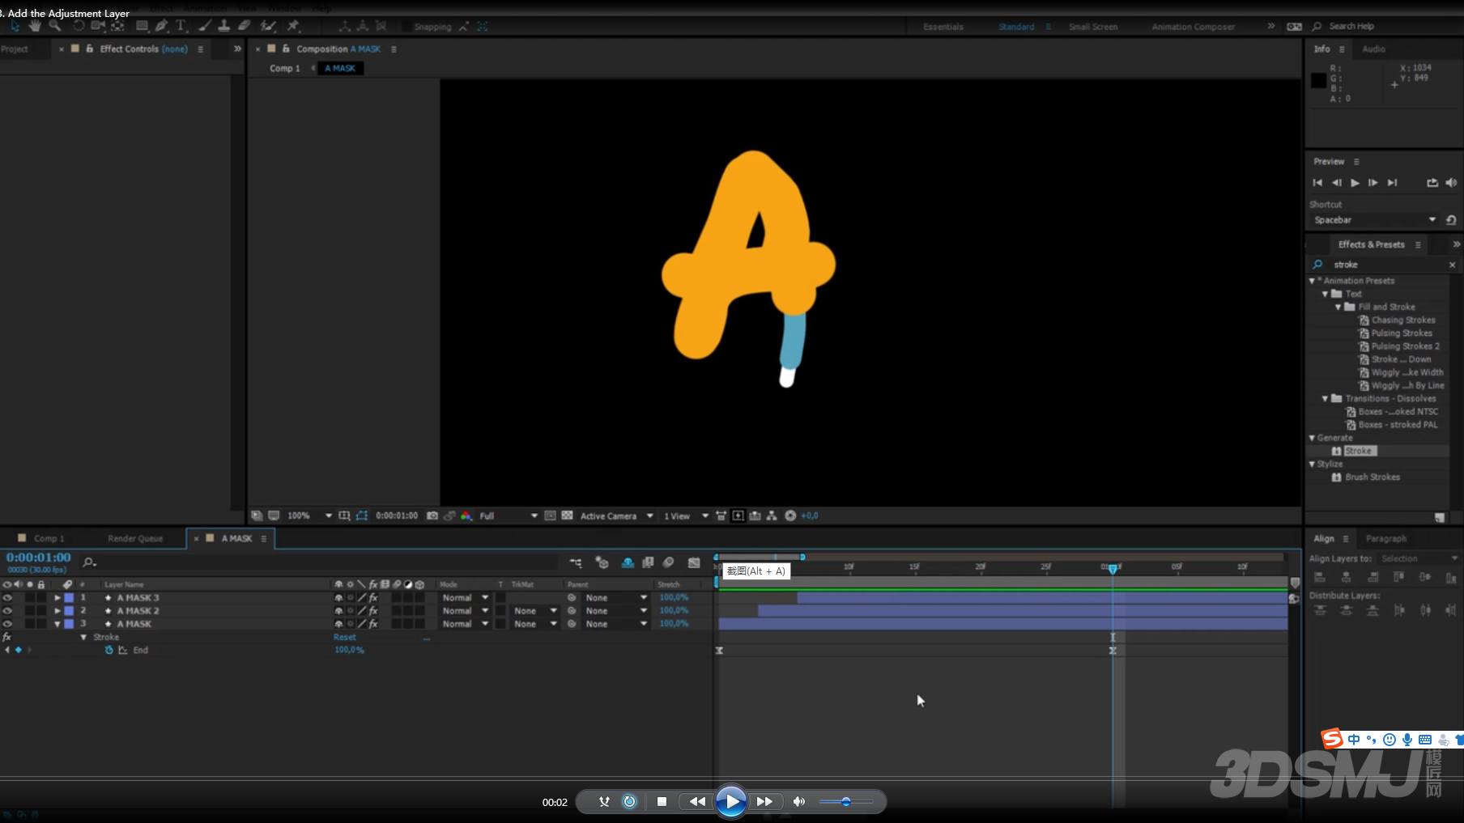Open the Full resolution dropdown
The image size is (1464, 823).
pyautogui.click(x=507, y=515)
